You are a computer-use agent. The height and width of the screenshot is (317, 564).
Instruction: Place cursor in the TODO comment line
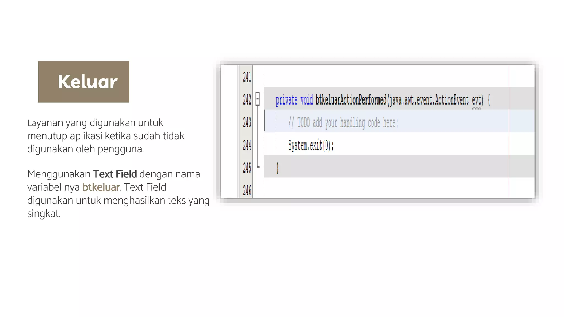pyautogui.click(x=343, y=122)
